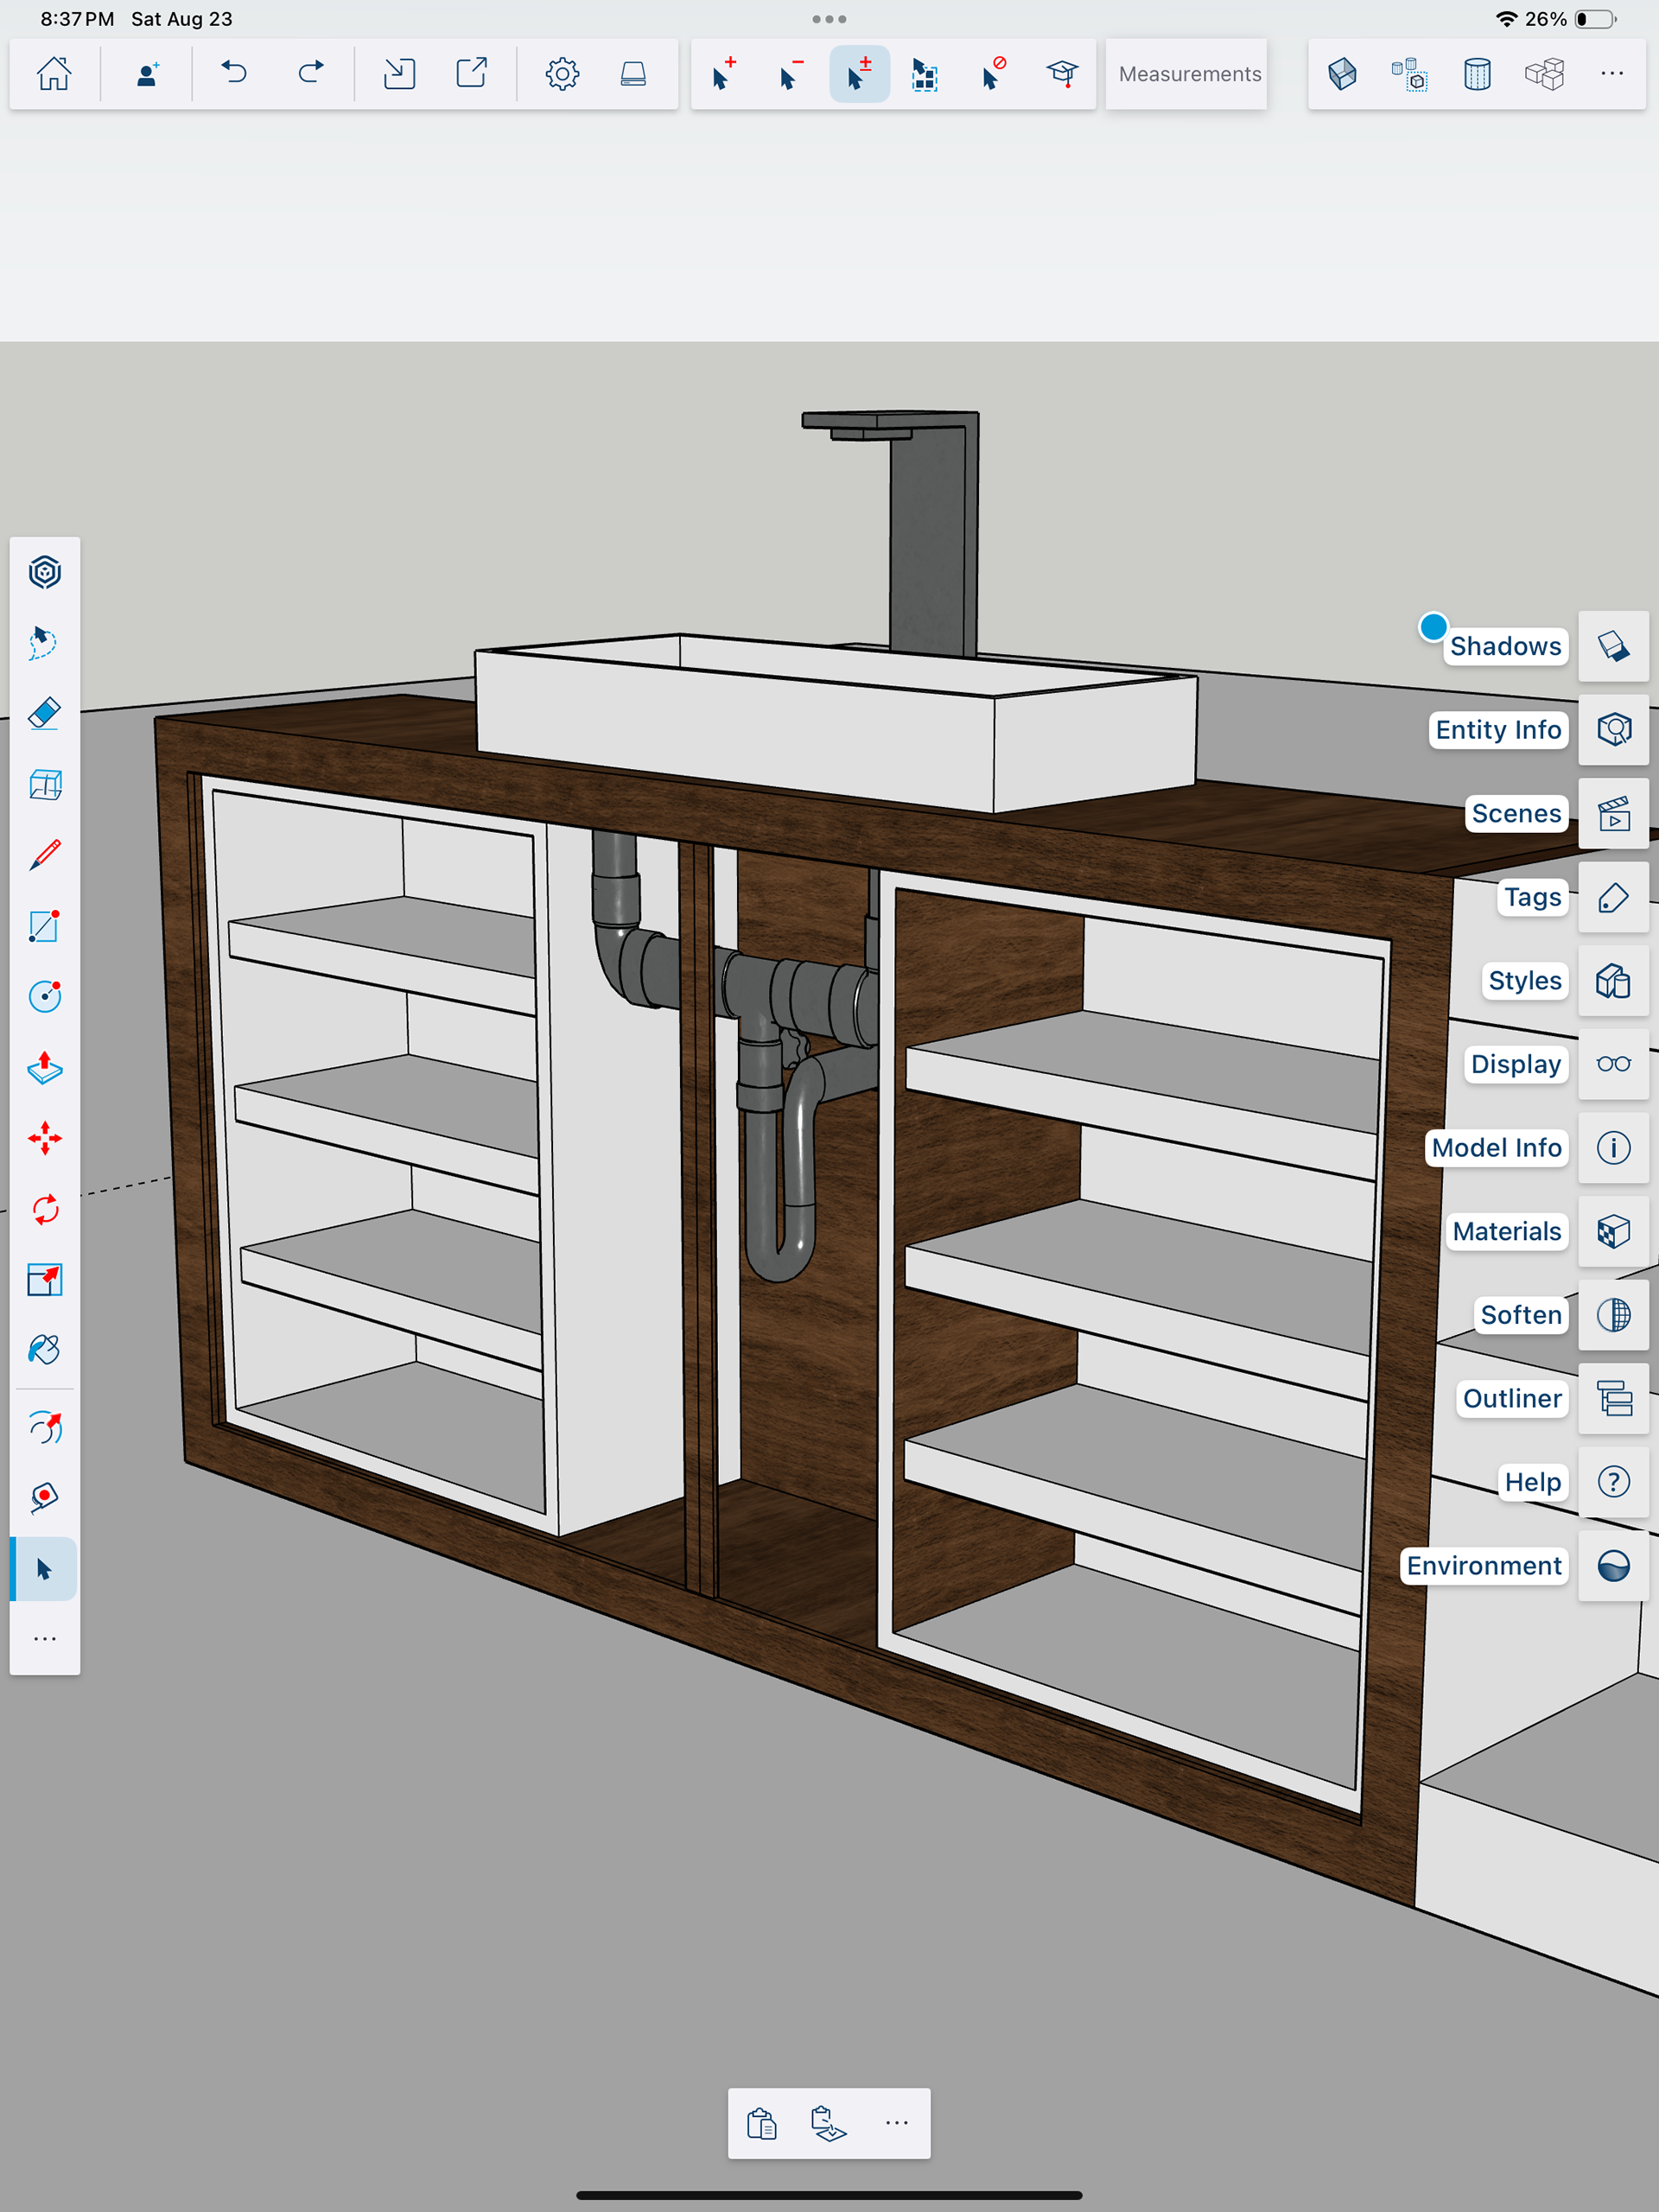Expand left toolbar more options
1659x2212 pixels.
point(45,1639)
